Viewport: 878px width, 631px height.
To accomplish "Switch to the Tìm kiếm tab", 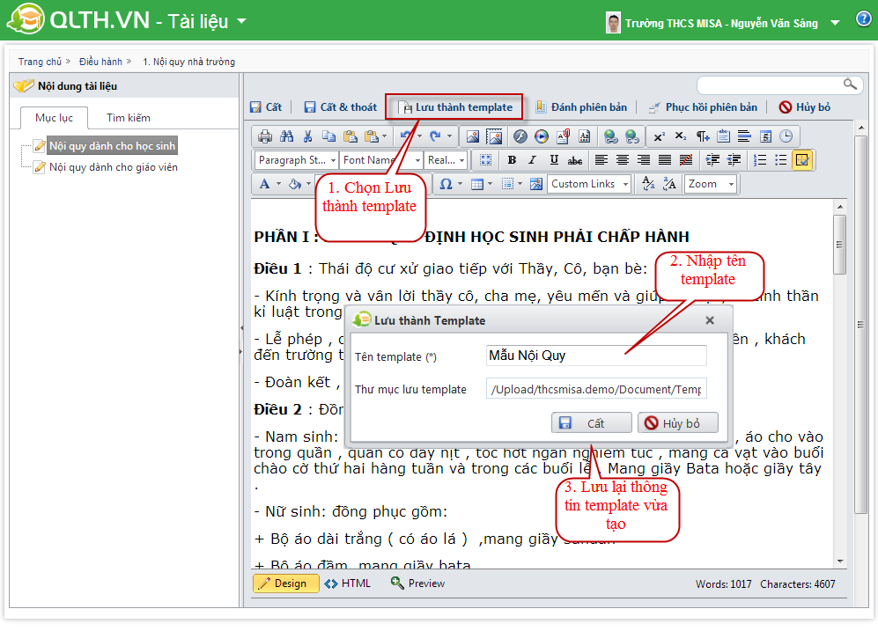I will coord(129,118).
